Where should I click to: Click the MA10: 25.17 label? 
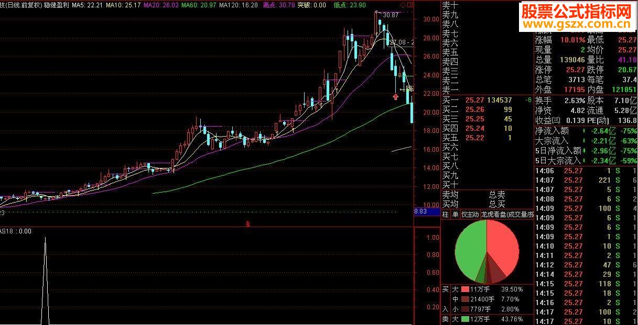(123, 5)
